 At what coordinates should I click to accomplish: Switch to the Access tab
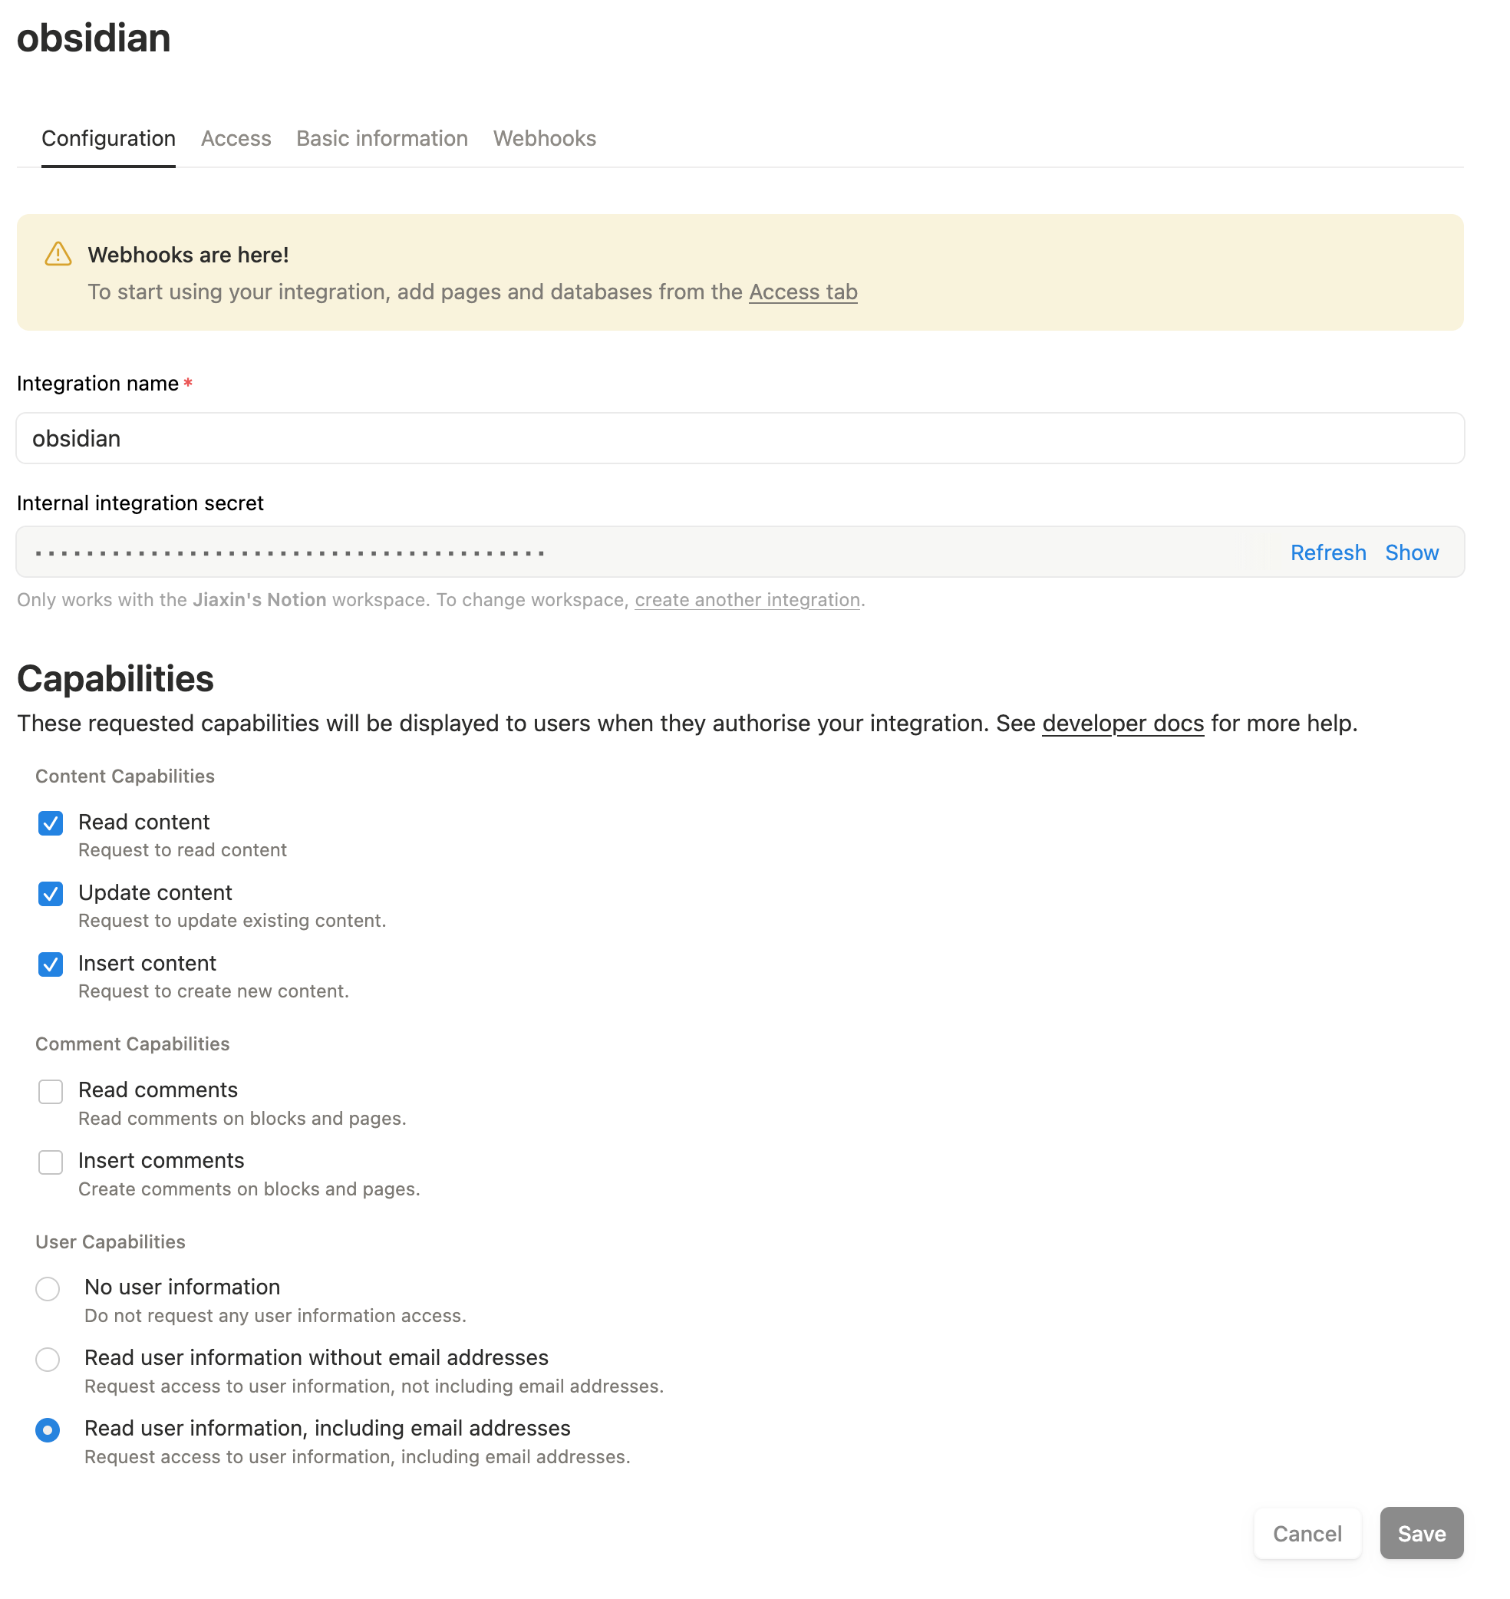tap(235, 138)
